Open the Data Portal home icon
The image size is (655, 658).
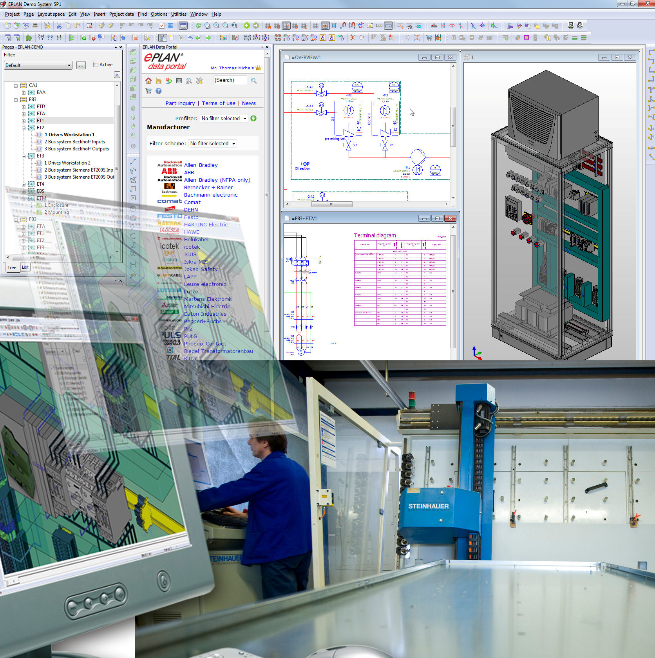pyautogui.click(x=148, y=81)
